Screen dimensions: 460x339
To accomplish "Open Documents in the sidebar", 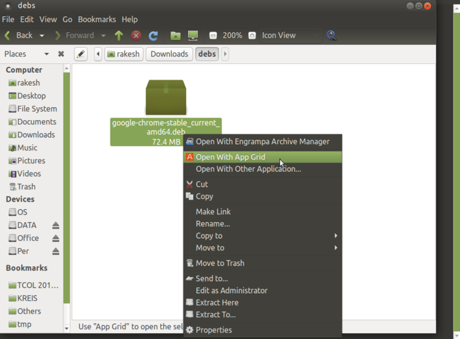I will click(32, 121).
